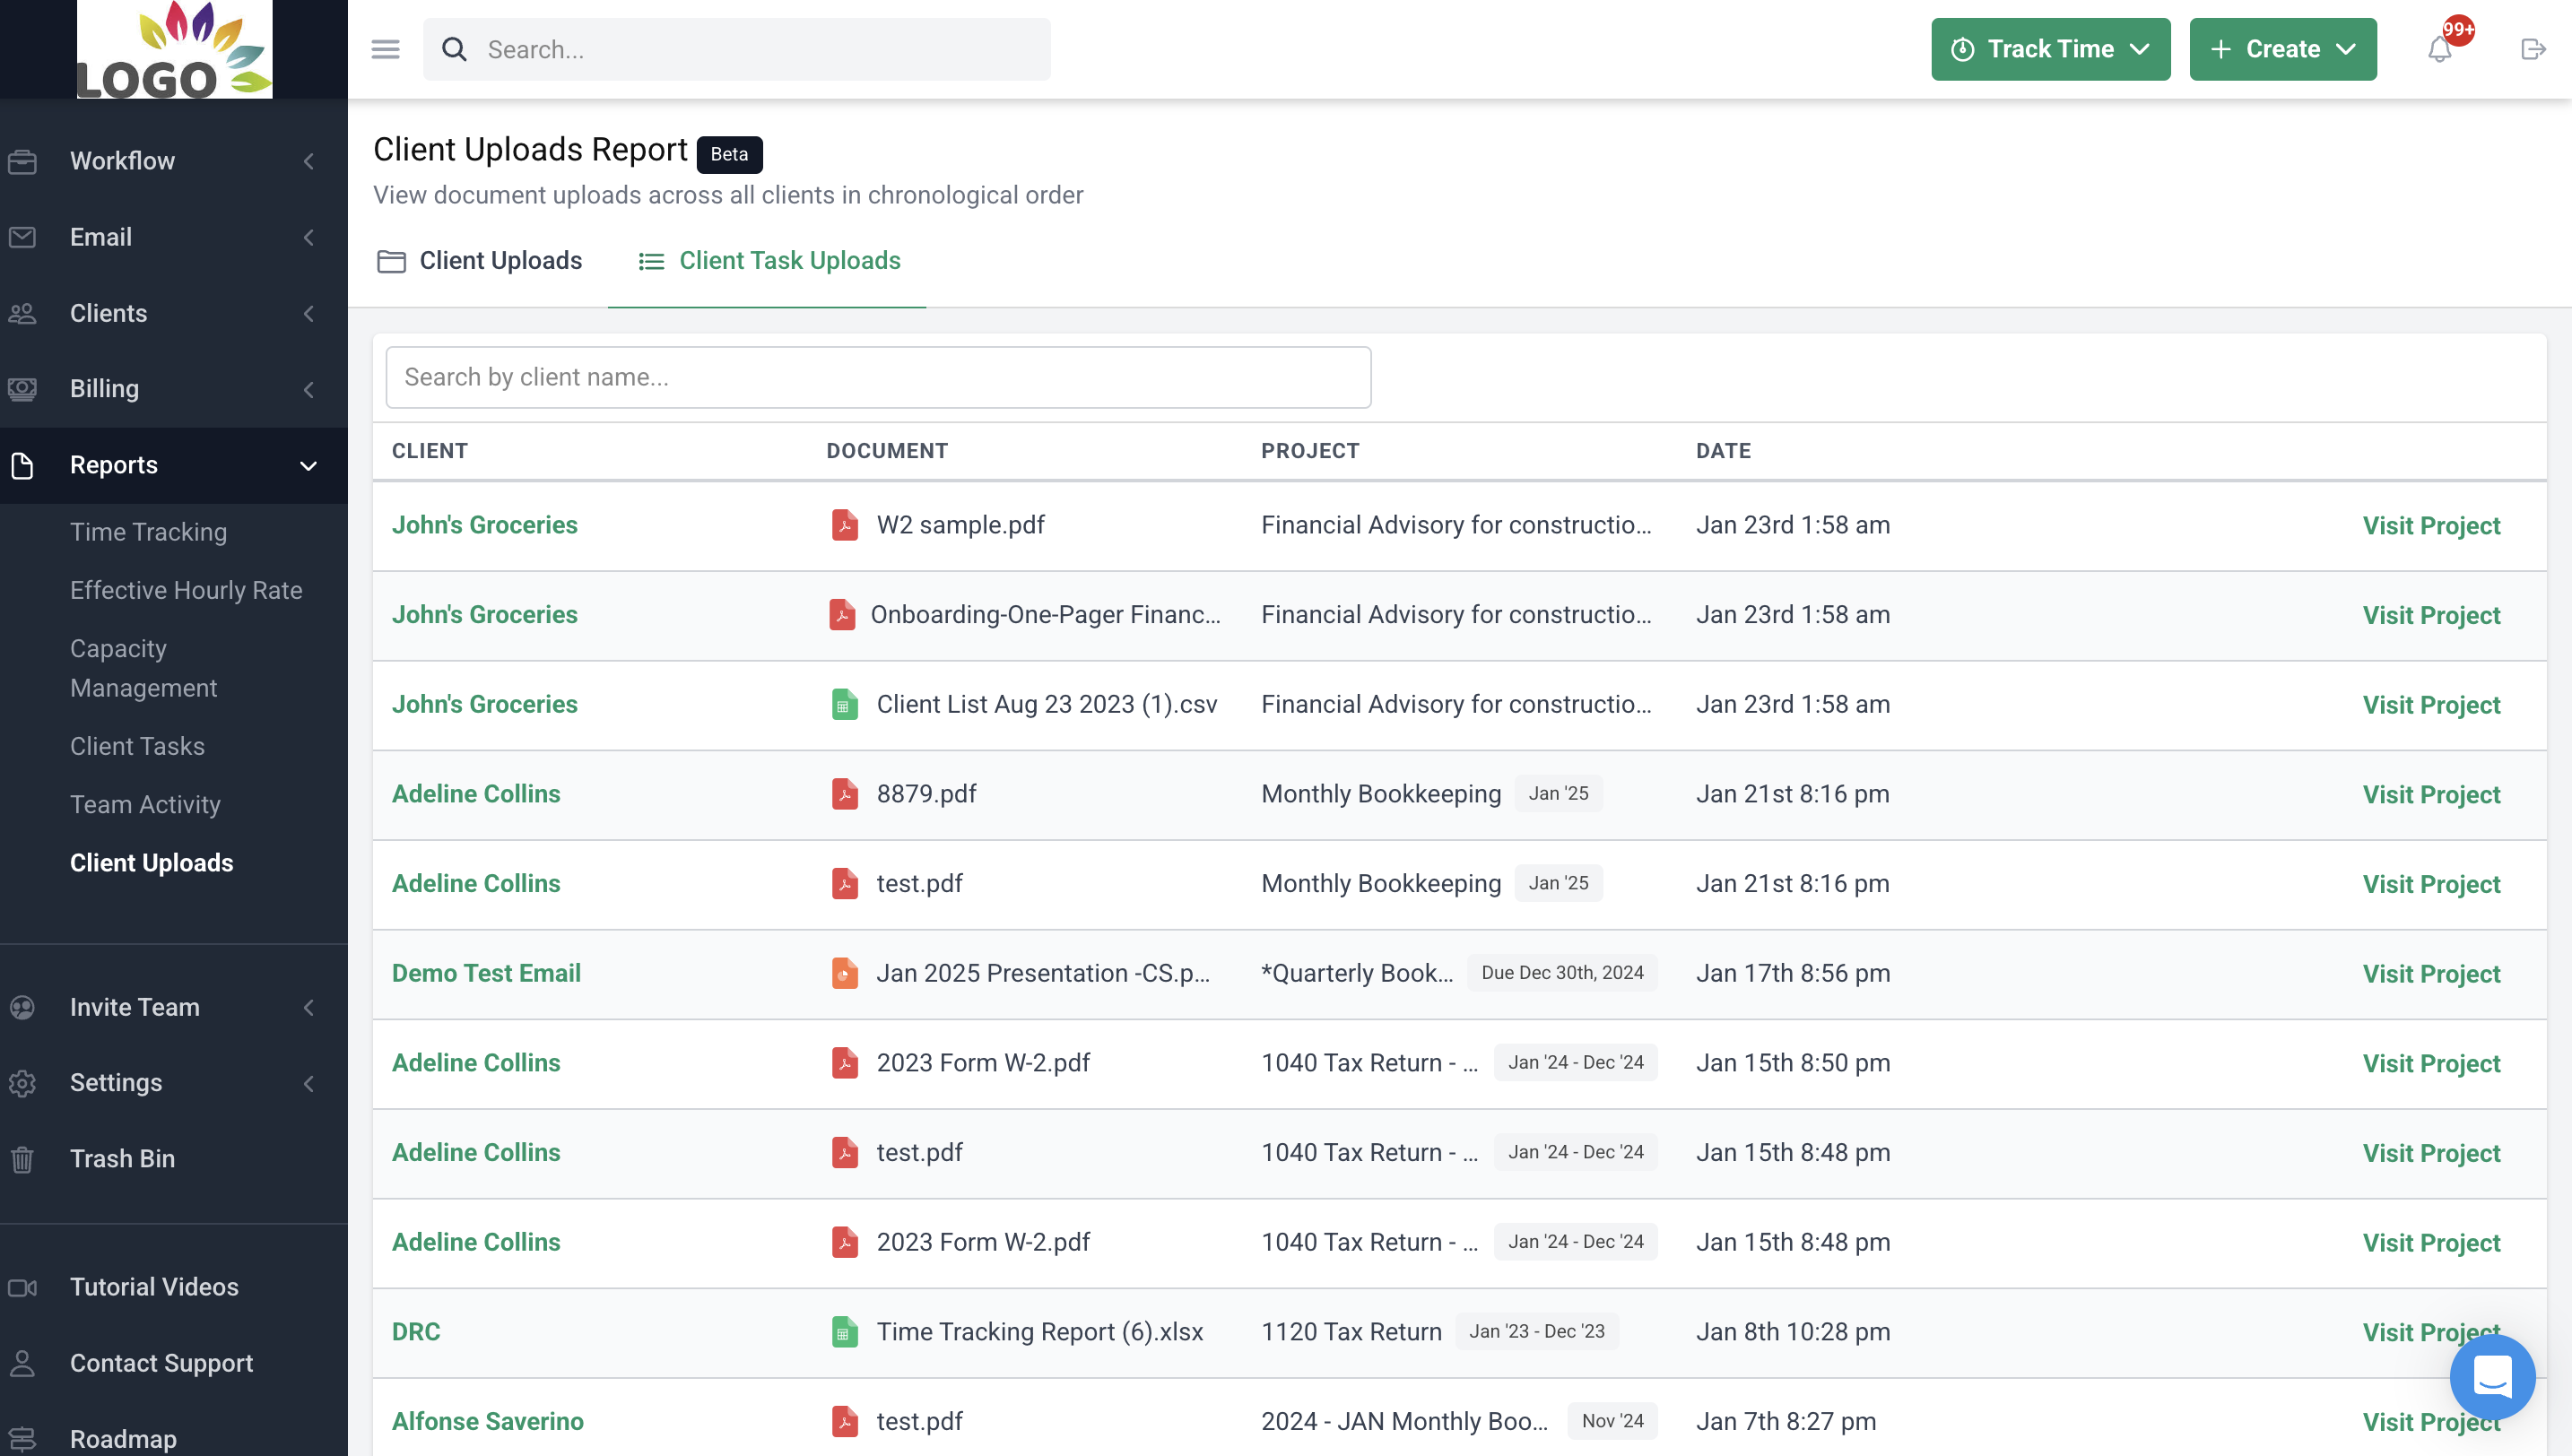Click the PDF icon for 8879.pdf

[x=845, y=794]
